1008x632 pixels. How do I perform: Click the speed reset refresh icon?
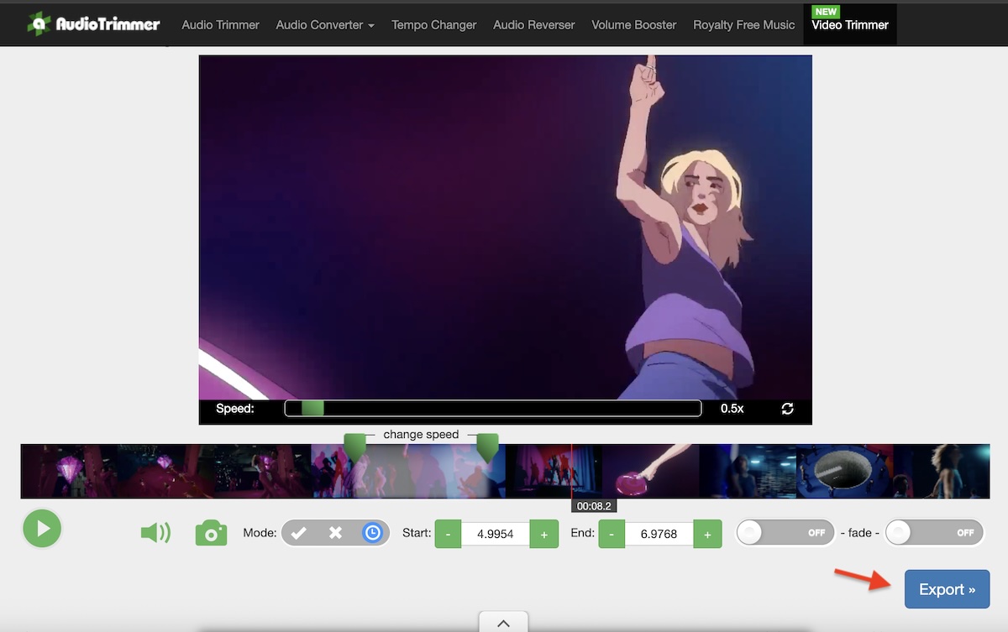point(787,408)
